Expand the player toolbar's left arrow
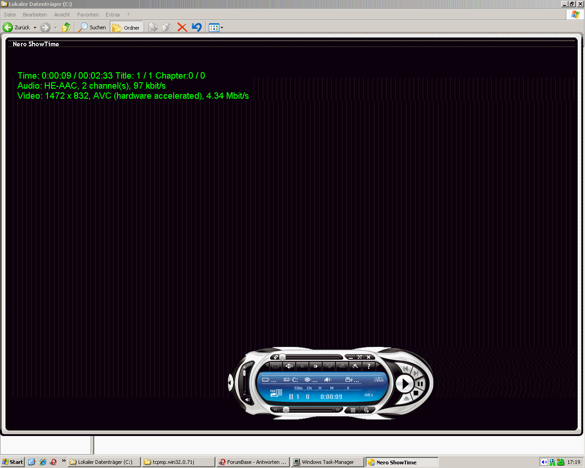 click(x=267, y=366)
